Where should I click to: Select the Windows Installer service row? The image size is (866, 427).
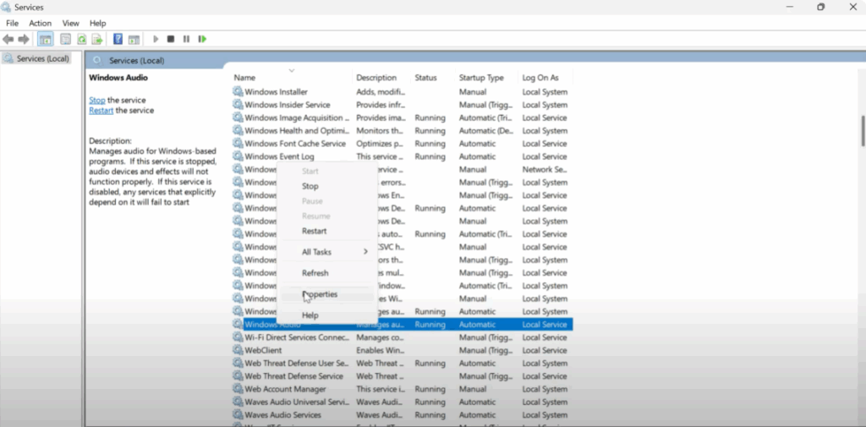(x=402, y=91)
